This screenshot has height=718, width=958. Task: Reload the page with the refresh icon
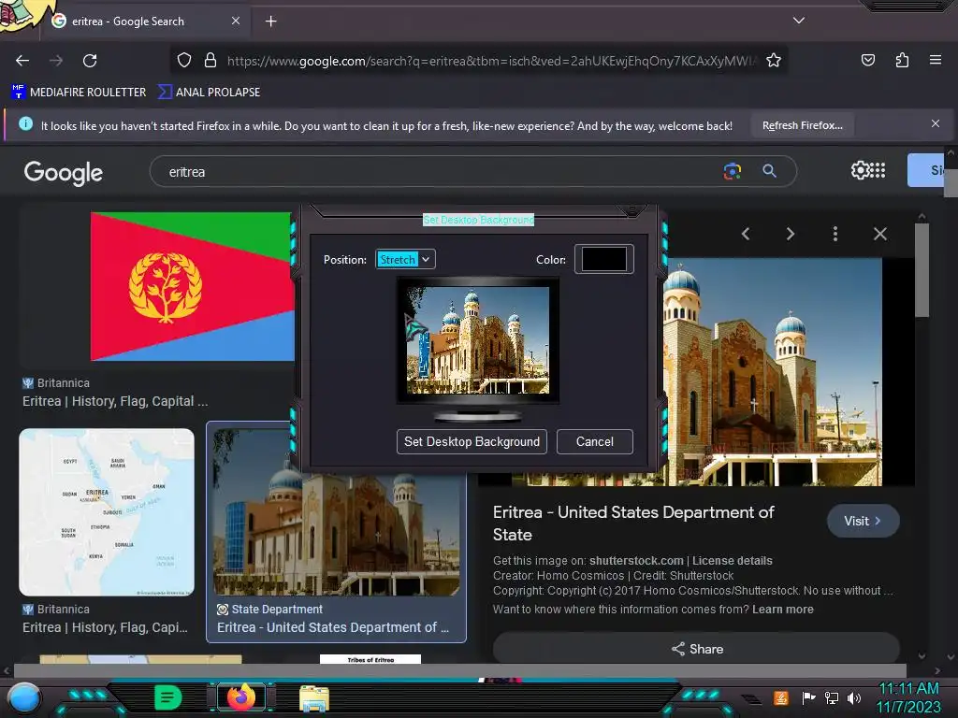click(90, 61)
